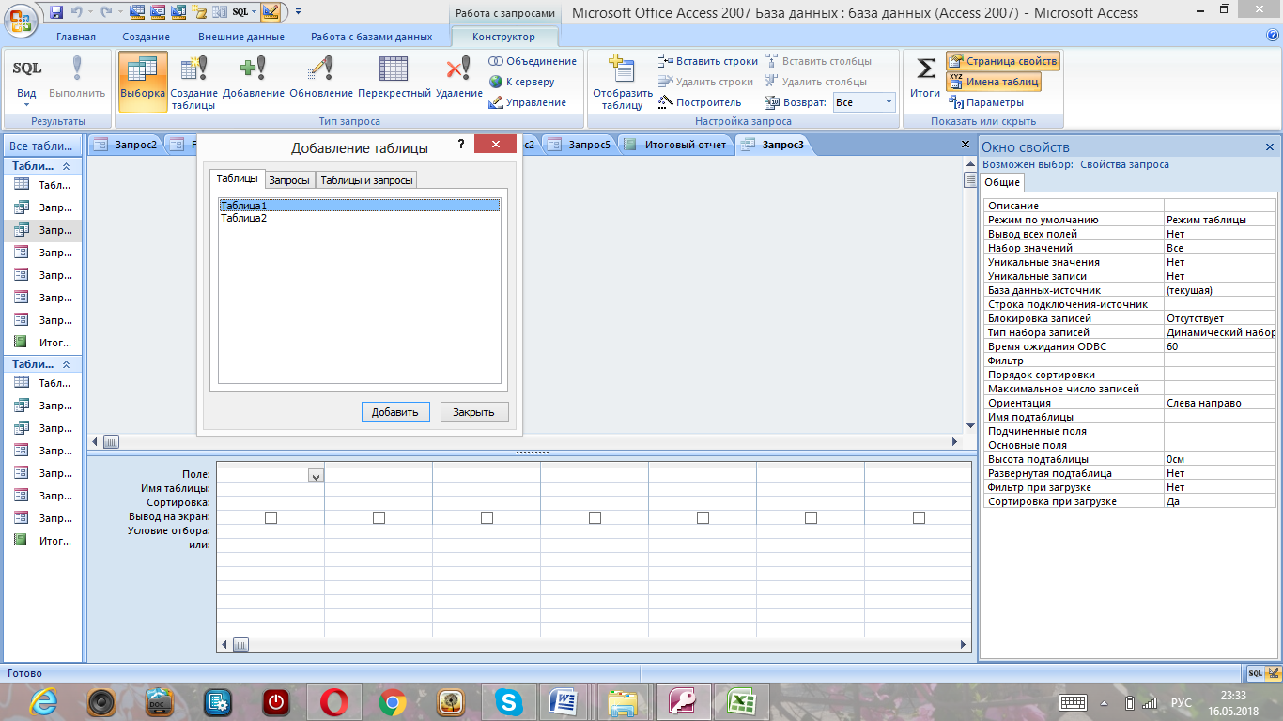
Task: Switch to Запросы tab in dialog
Action: (x=289, y=180)
